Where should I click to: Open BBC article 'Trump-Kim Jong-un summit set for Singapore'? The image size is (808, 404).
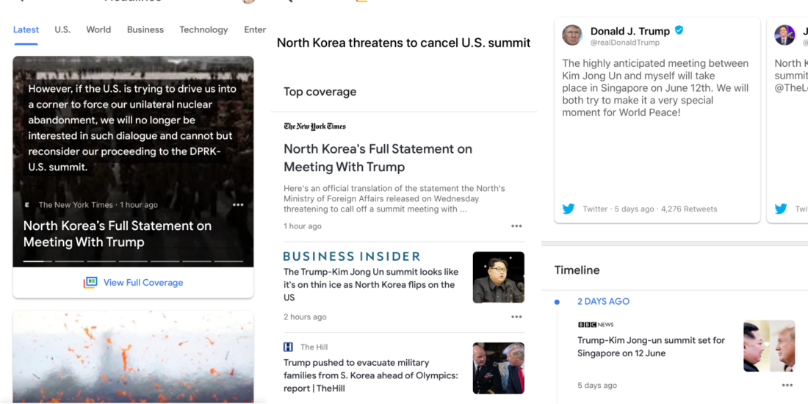pyautogui.click(x=652, y=347)
